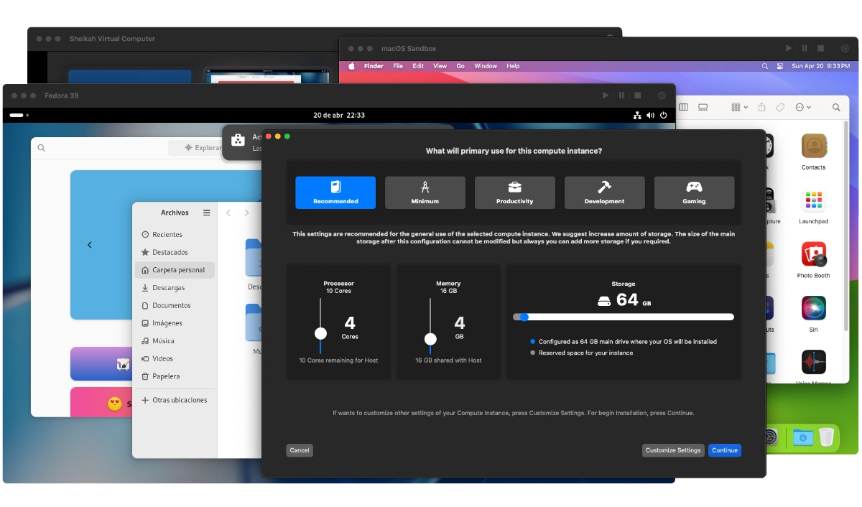Choose the Development preset hammer icon
The width and height of the screenshot is (862, 507).
coord(604,192)
